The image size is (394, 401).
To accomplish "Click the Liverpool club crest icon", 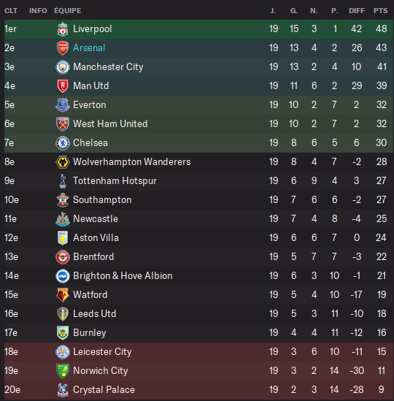I will pyautogui.click(x=63, y=29).
